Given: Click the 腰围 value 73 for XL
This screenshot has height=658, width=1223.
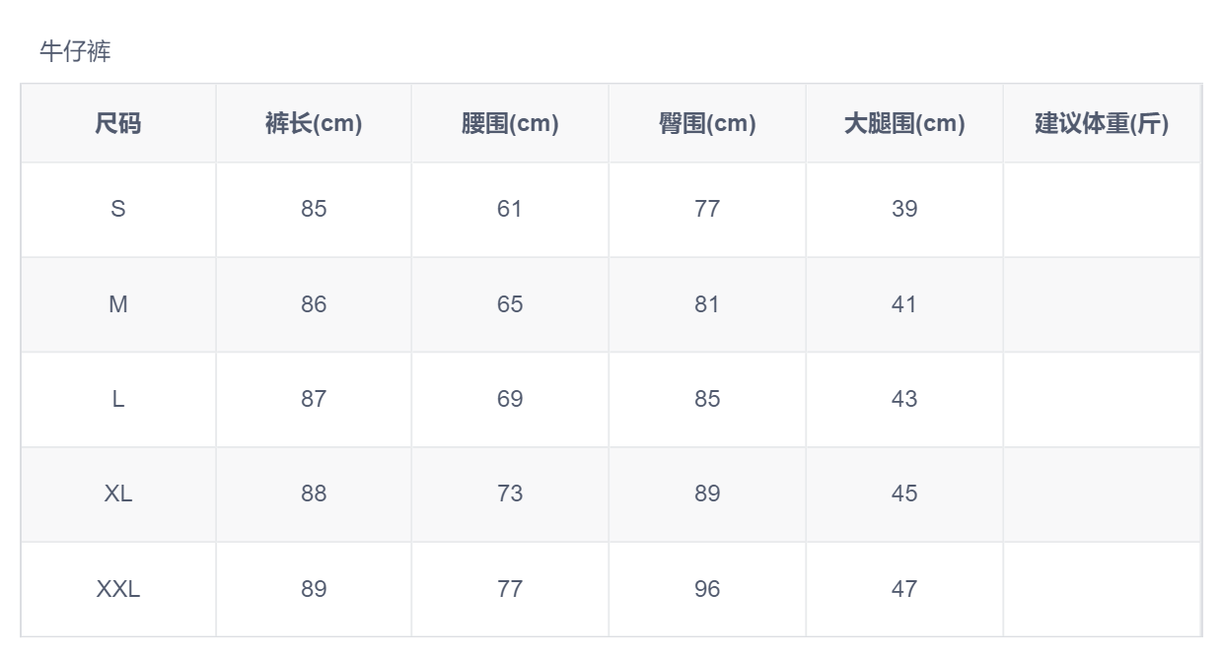Looking at the screenshot, I should click(x=510, y=493).
